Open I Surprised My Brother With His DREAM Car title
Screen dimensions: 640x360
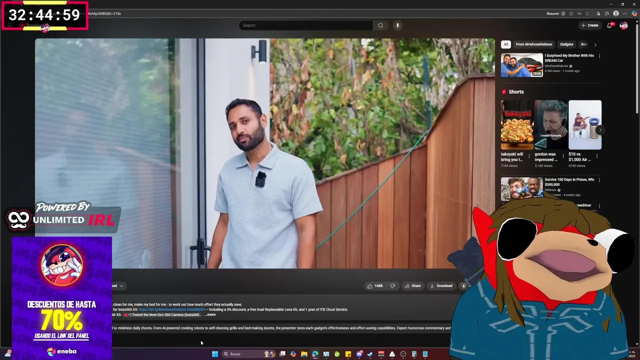coord(569,58)
